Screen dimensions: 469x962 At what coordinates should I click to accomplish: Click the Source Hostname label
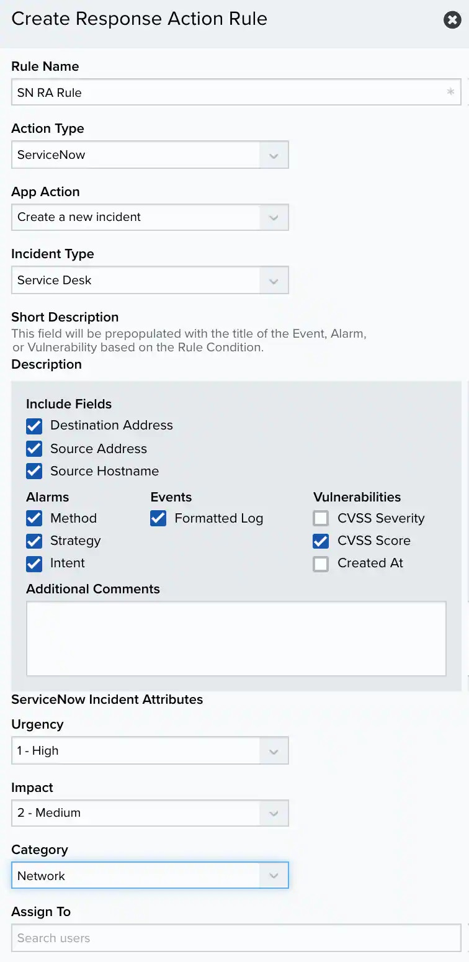104,471
